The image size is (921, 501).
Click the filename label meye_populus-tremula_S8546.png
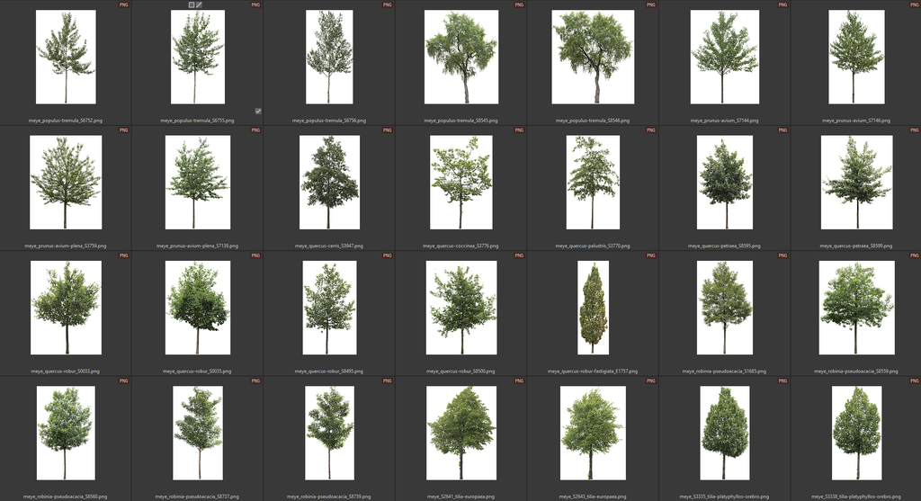pyautogui.click(x=593, y=120)
